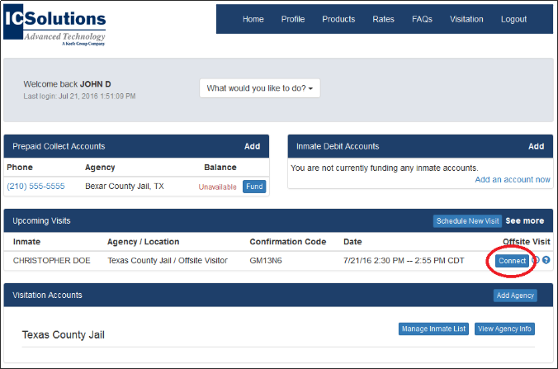Click the 'Confirmation Code' column header
This screenshot has width=558, height=369.
pyautogui.click(x=287, y=242)
